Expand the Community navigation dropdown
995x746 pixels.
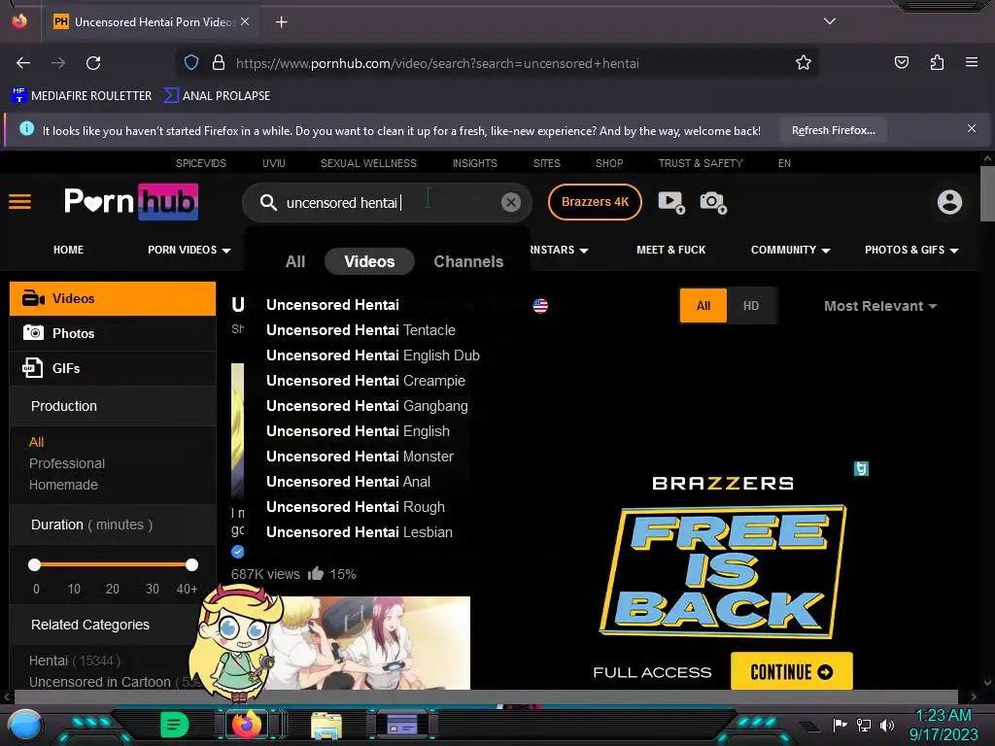click(790, 250)
